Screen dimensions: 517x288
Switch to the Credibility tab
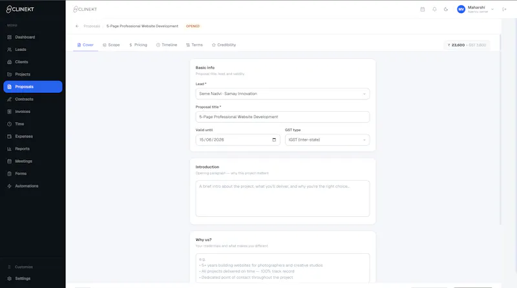pyautogui.click(x=224, y=45)
